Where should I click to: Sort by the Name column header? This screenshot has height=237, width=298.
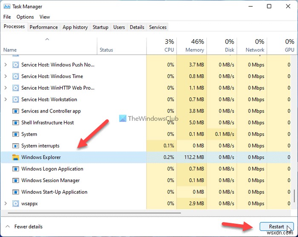click(x=49, y=46)
